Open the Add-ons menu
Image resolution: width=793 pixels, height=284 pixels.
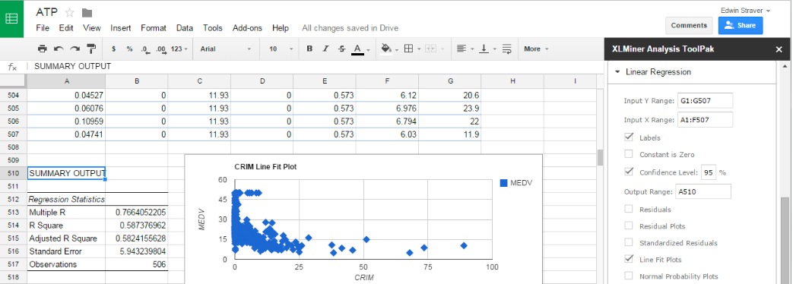247,28
